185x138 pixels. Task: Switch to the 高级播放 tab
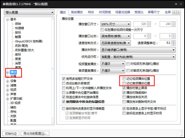(x=77, y=12)
